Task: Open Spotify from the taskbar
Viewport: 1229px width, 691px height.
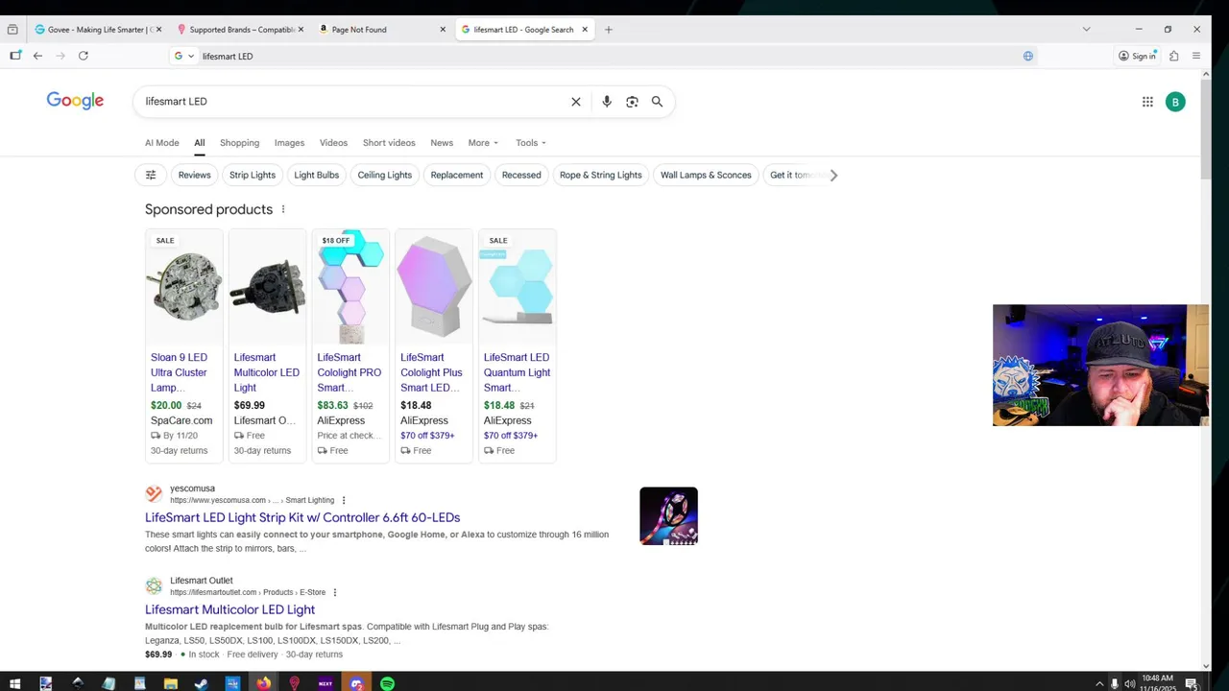Action: click(x=387, y=683)
